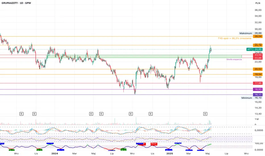Select the red 22,88 price level label
The height and width of the screenshot is (156, 265).
258,58
